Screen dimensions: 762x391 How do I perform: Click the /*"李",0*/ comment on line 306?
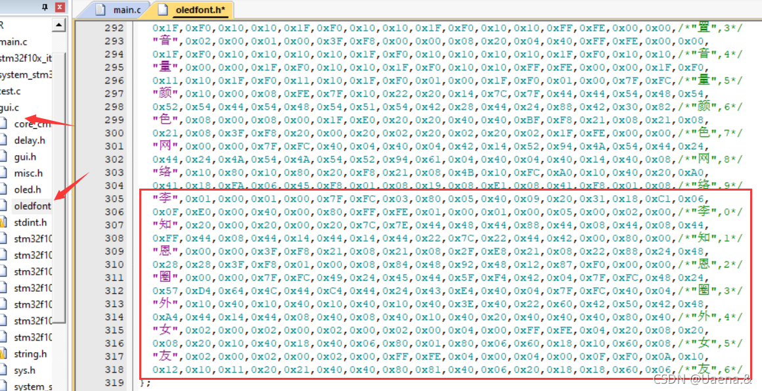[x=710, y=212]
